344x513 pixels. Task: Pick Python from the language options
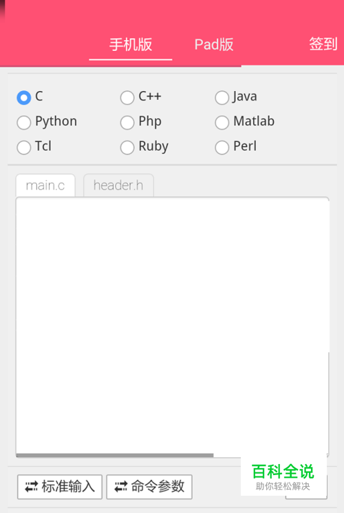[x=24, y=122]
